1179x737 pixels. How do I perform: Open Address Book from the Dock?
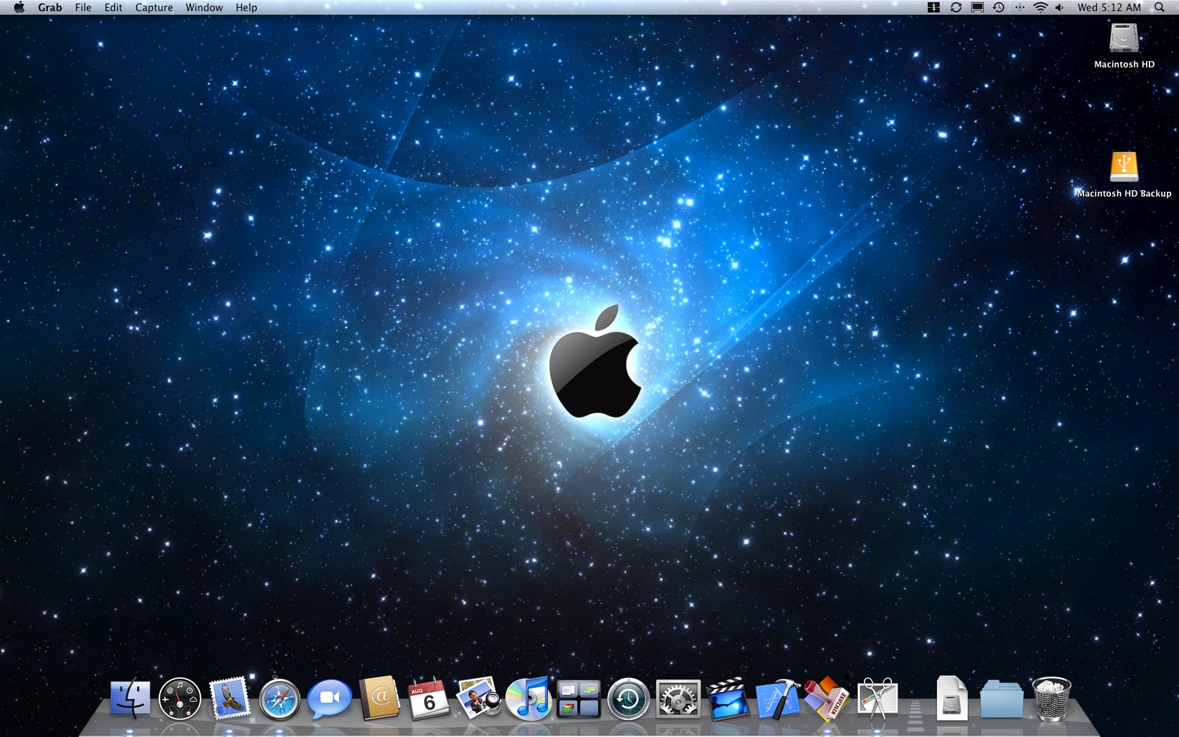click(x=379, y=699)
